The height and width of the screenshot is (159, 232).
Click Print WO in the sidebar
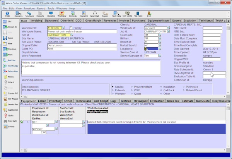11,121
